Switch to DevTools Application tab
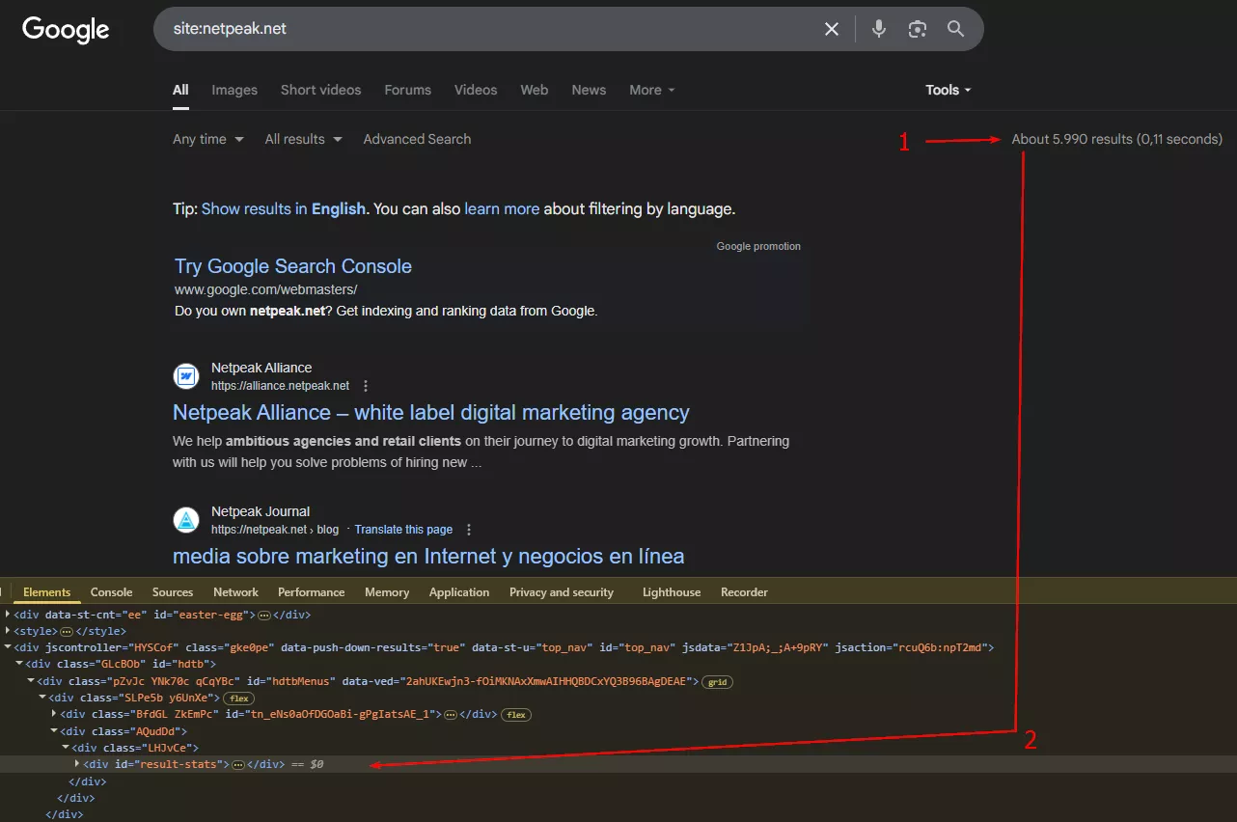 tap(459, 592)
